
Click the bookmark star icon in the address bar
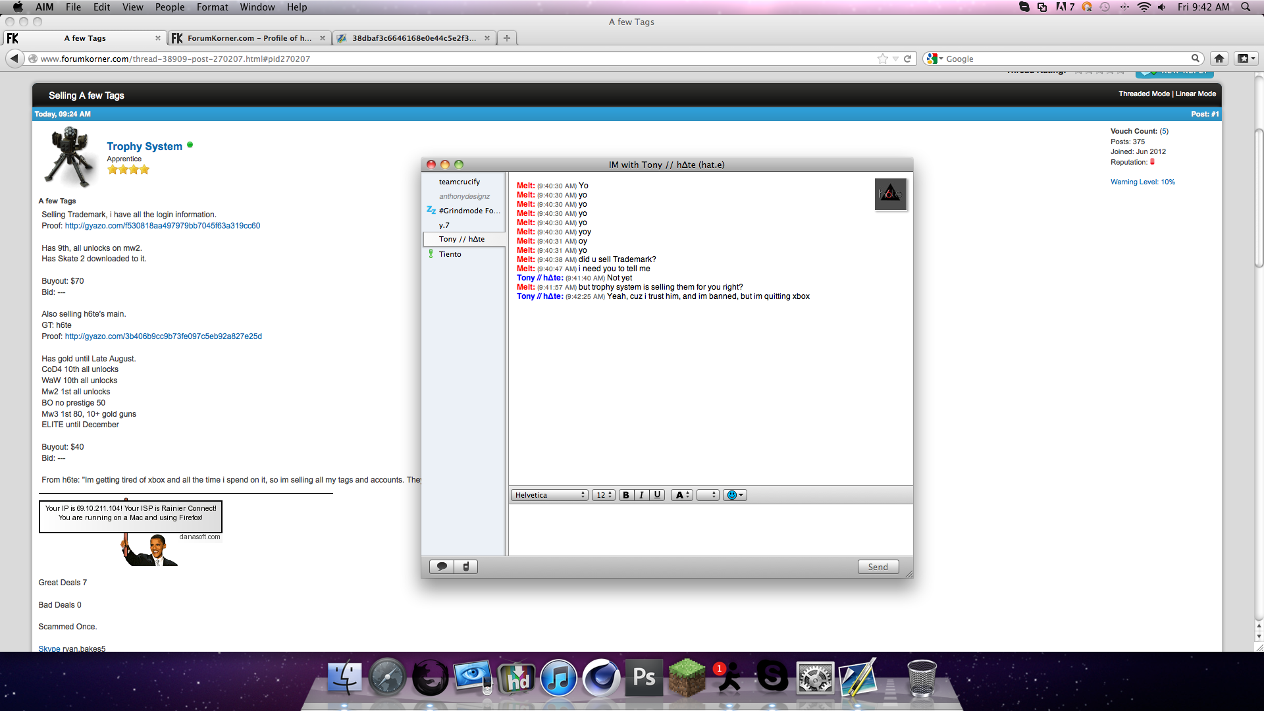pos(883,59)
